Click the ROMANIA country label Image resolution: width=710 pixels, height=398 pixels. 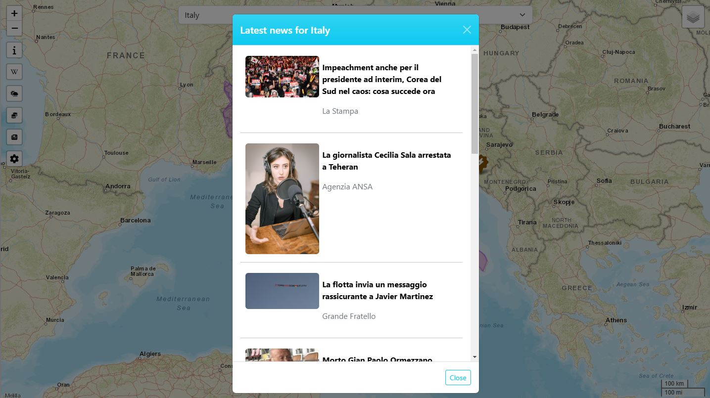click(x=631, y=81)
